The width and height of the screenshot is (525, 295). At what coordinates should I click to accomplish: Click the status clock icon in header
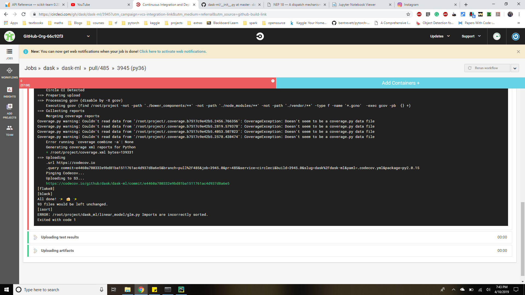pos(497,36)
